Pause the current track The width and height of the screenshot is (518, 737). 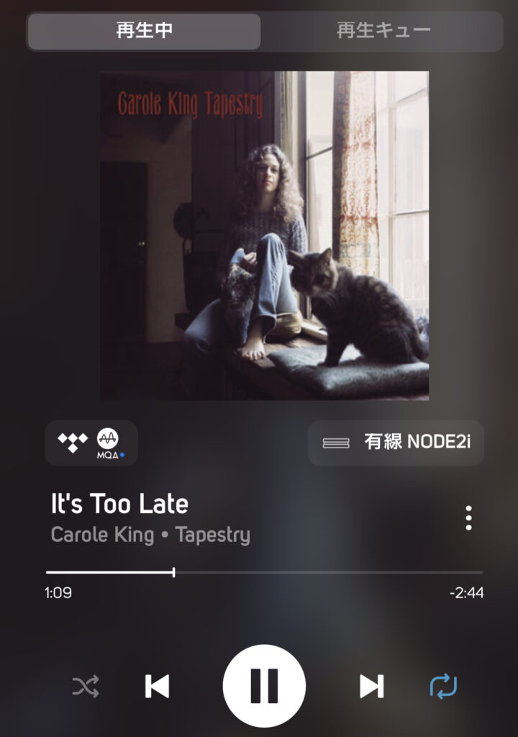pyautogui.click(x=264, y=686)
